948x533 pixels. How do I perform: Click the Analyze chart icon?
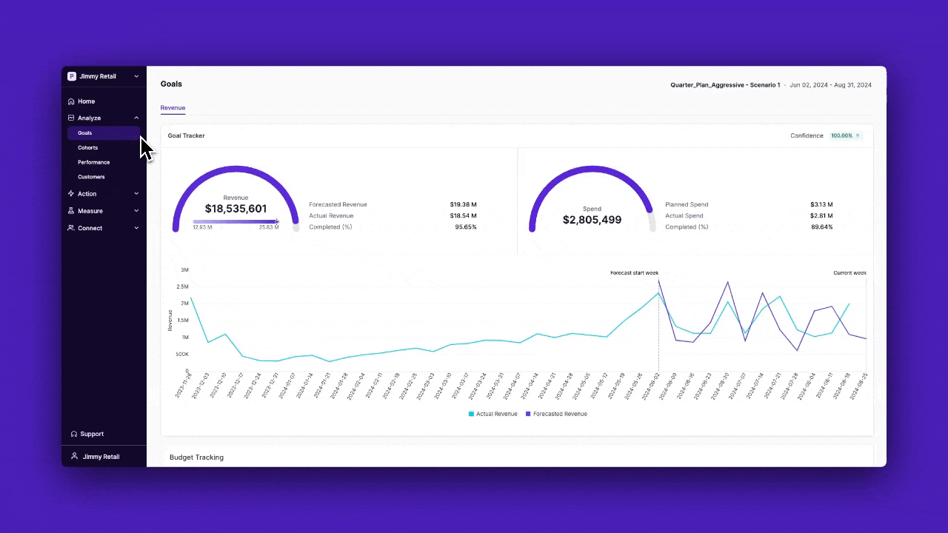coord(71,118)
